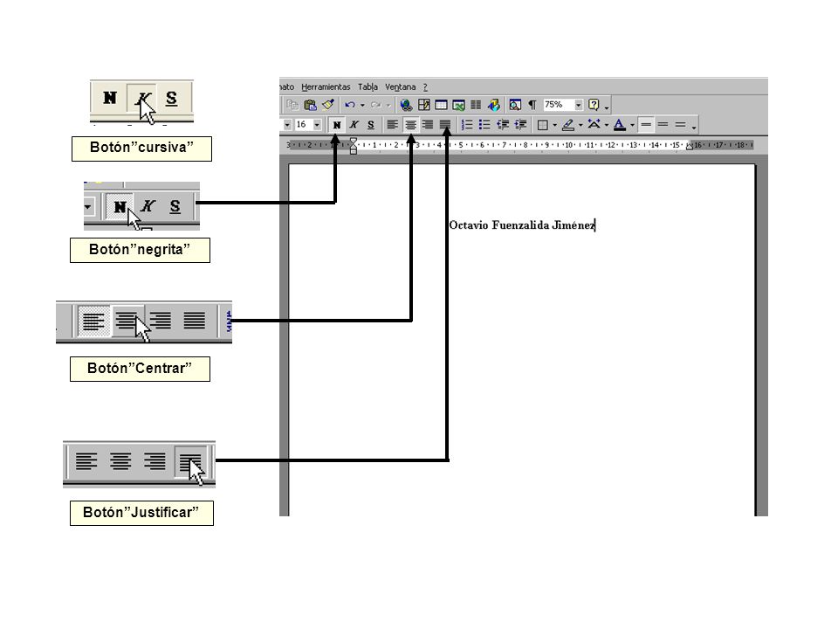Viewport: 838px width, 629px height.
Task: Insert an Excel worksheet with its toolbar icon
Action: tap(458, 105)
